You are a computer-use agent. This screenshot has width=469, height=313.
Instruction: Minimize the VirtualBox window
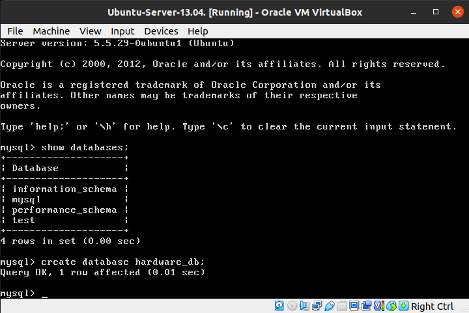click(414, 12)
